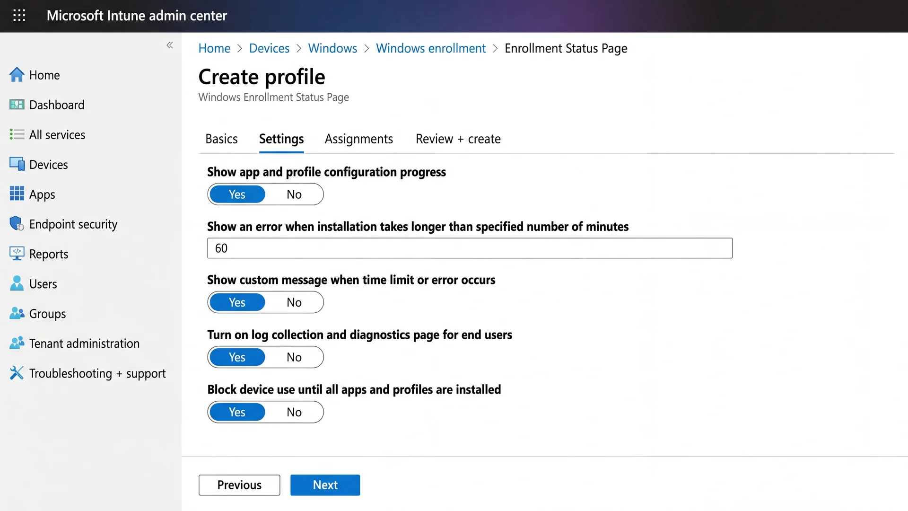Open the app launcher grid icon
908x511 pixels.
(x=19, y=16)
